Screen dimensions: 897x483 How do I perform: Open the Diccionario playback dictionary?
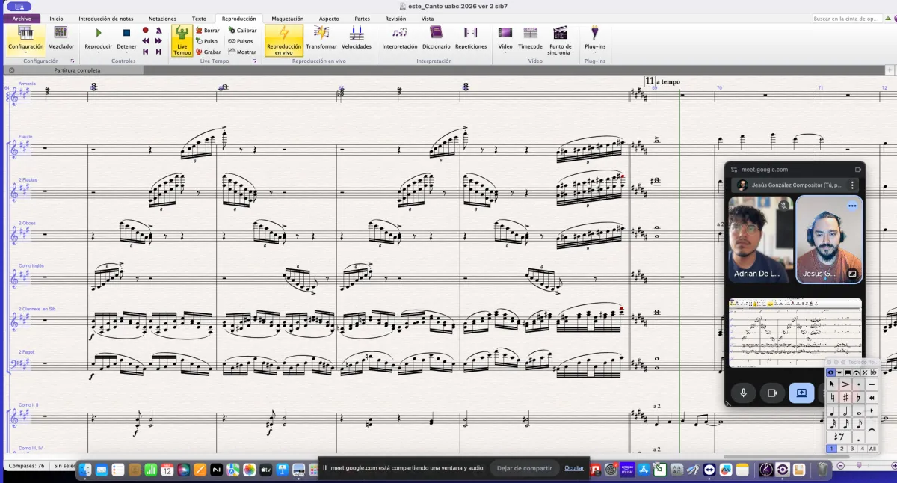pyautogui.click(x=436, y=37)
